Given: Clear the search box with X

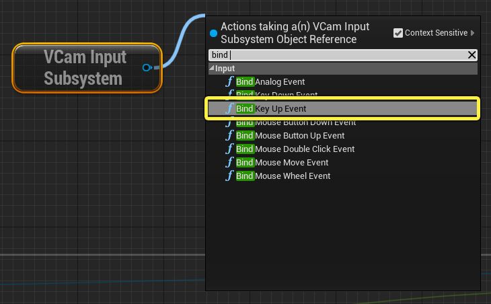Looking at the screenshot, I should [x=471, y=54].
